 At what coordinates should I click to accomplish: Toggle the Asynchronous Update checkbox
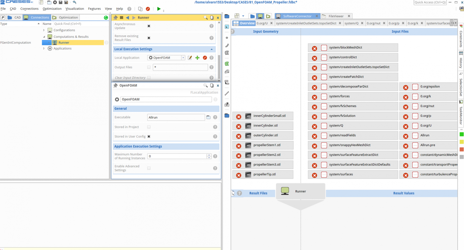pos(149,26)
